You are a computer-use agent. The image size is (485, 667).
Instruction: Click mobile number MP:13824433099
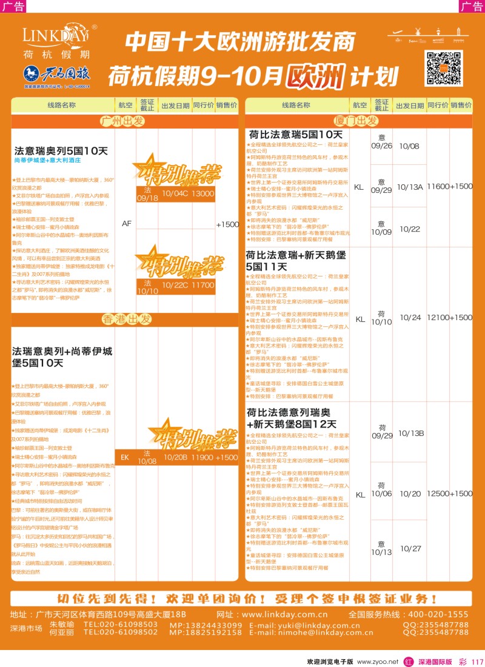[x=206, y=625]
